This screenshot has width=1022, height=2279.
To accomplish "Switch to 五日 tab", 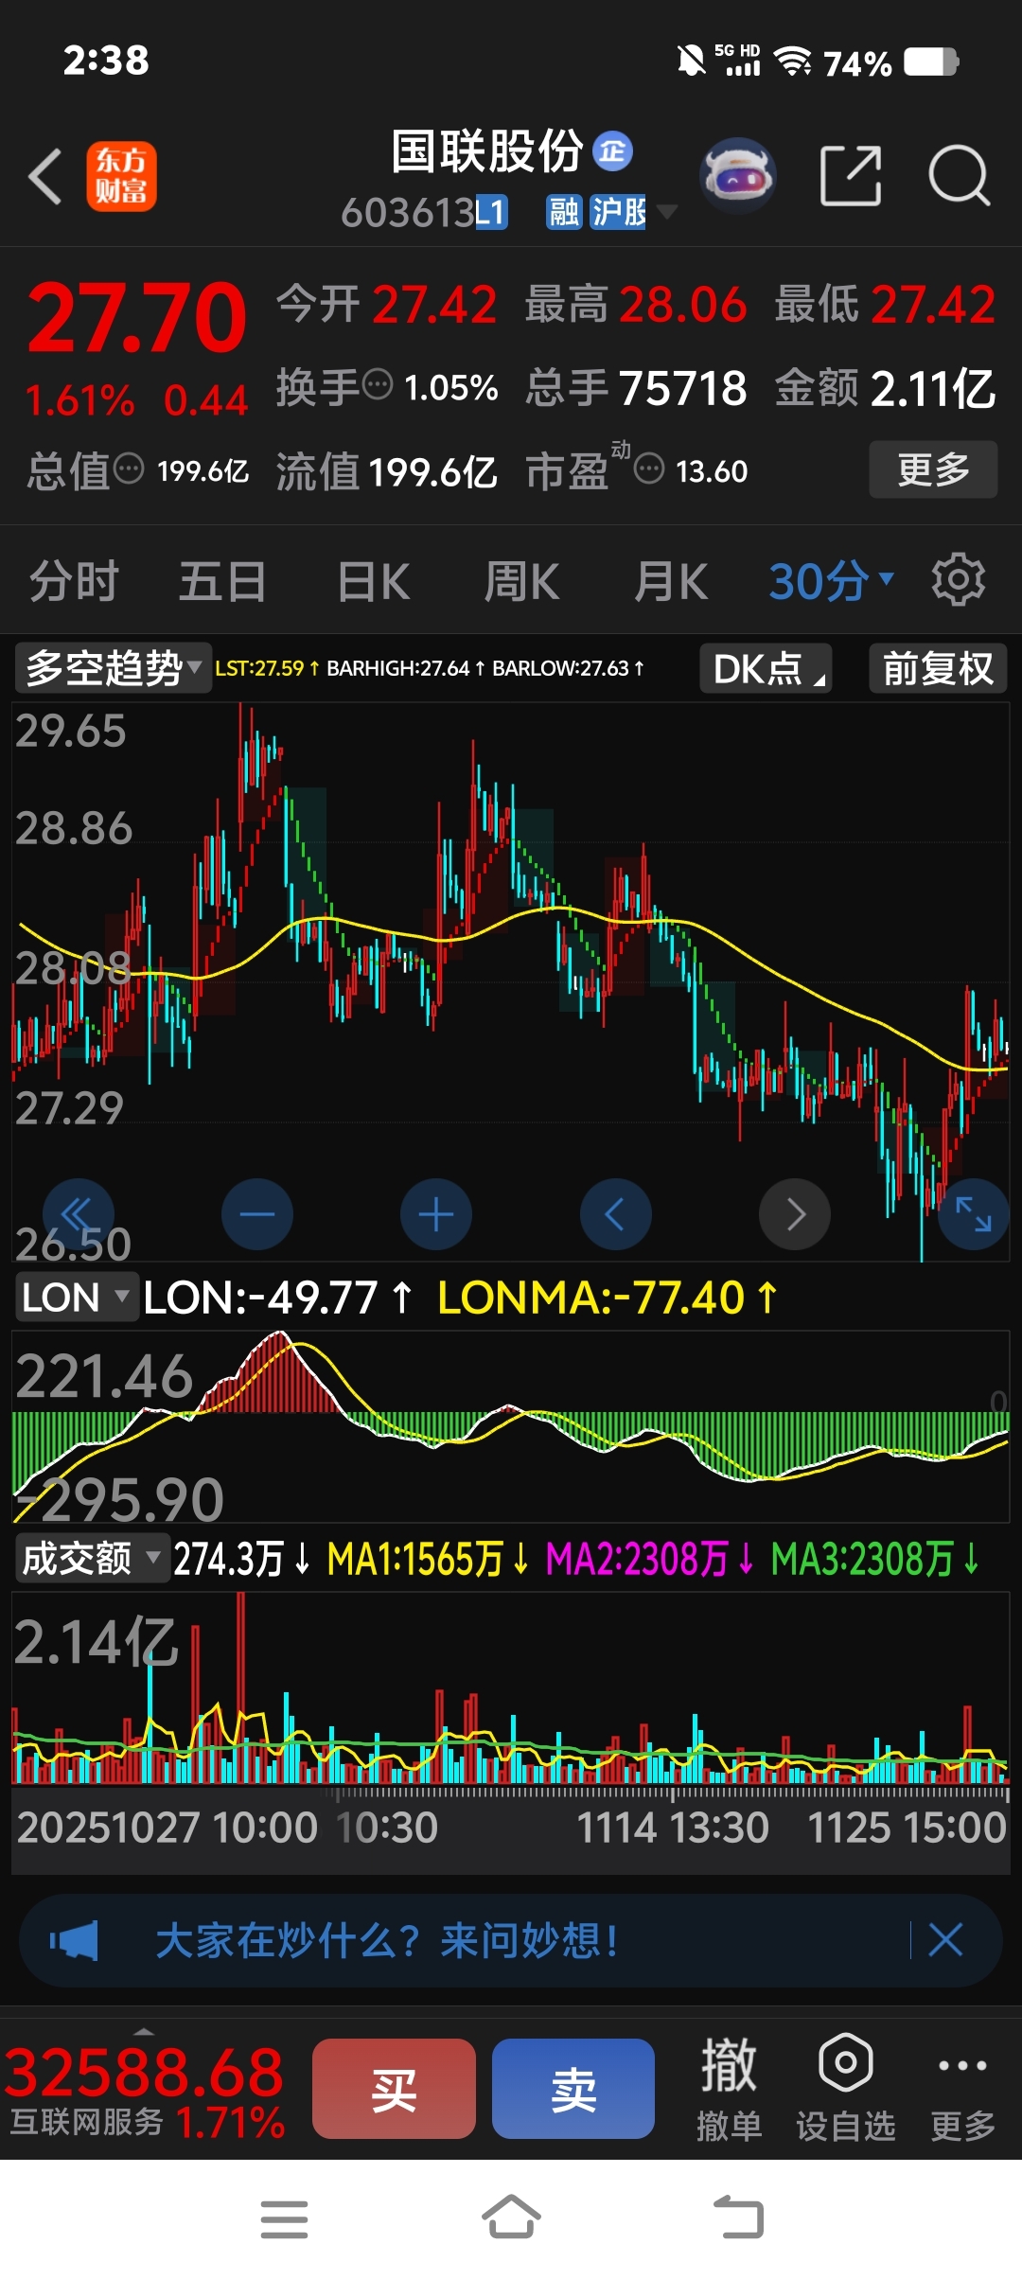I will (222, 580).
